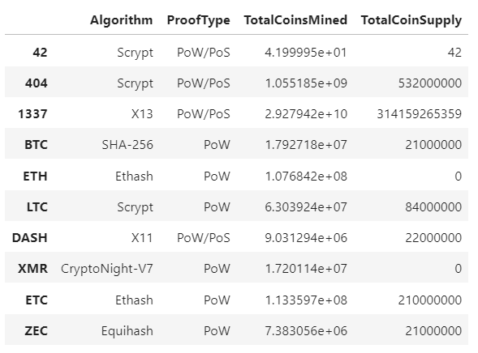Click the Algorithm column header
The height and width of the screenshot is (353, 478).
tap(122, 20)
